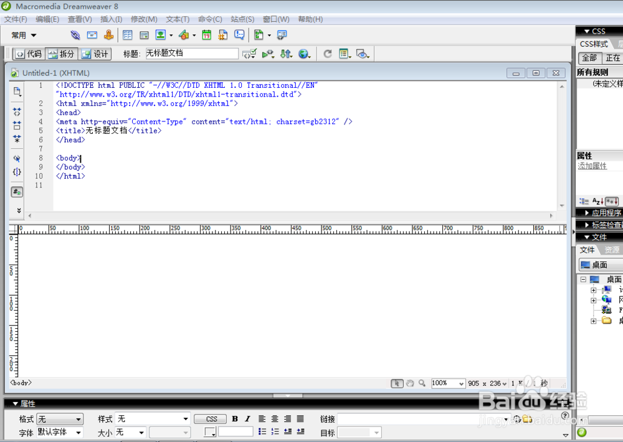Select the CSS样式 tab

[x=594, y=44]
